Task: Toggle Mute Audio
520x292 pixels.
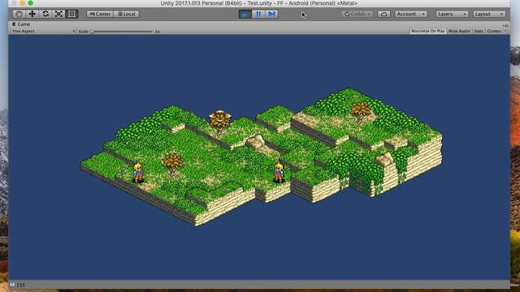Action: click(x=459, y=31)
